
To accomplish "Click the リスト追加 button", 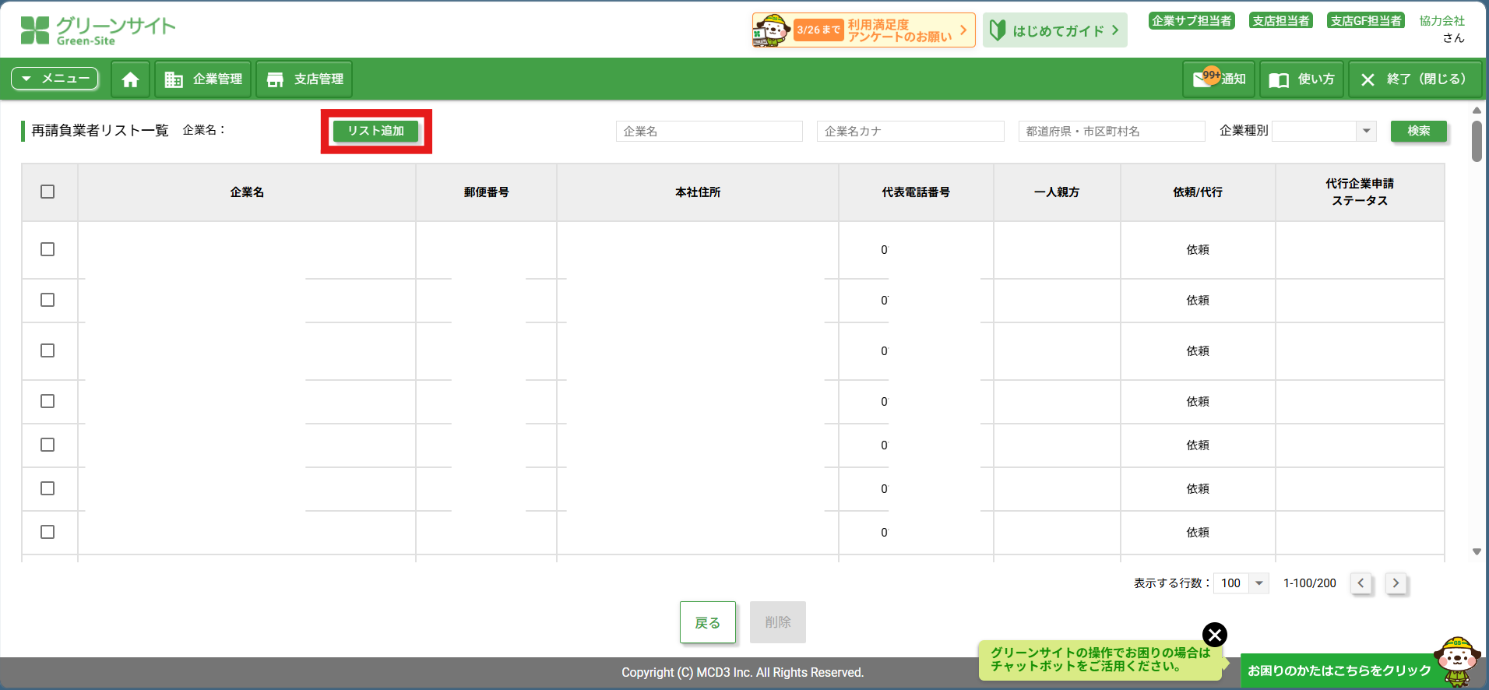I will tap(376, 131).
